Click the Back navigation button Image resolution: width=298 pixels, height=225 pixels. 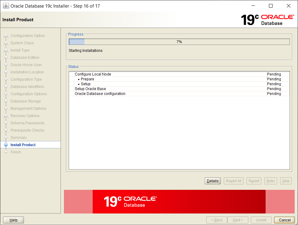point(217,220)
